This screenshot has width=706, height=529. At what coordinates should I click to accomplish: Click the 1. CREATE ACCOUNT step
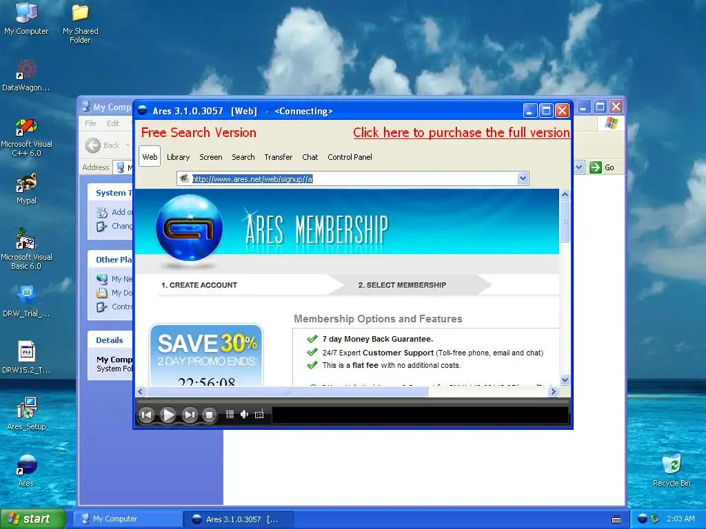point(199,285)
